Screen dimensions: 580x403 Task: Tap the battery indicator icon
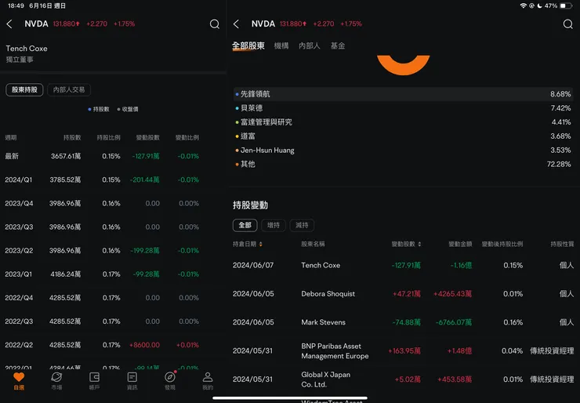[x=566, y=5]
